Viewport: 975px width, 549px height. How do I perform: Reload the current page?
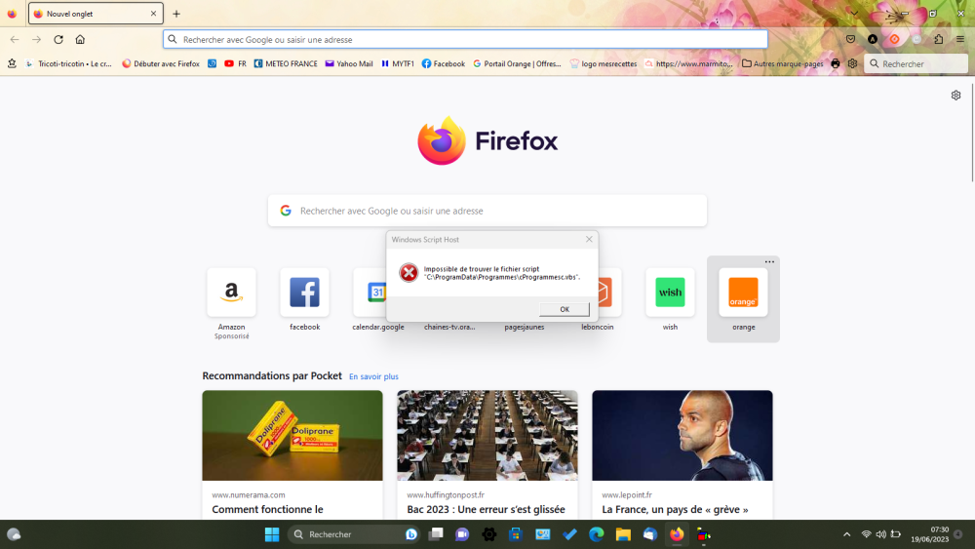[x=58, y=40]
